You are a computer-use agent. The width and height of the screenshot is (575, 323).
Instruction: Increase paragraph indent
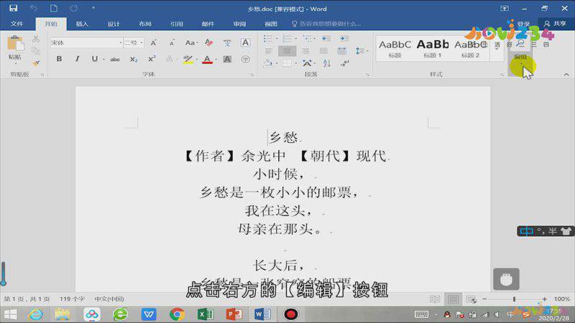coord(344,39)
